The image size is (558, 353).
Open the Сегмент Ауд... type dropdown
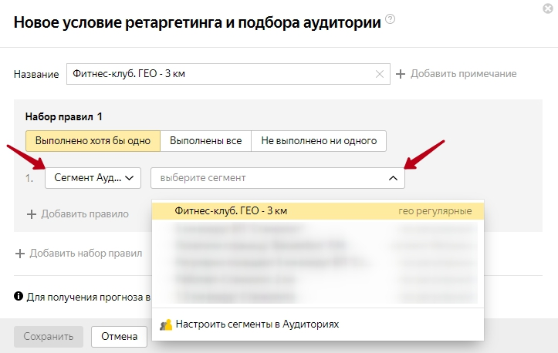[93, 178]
